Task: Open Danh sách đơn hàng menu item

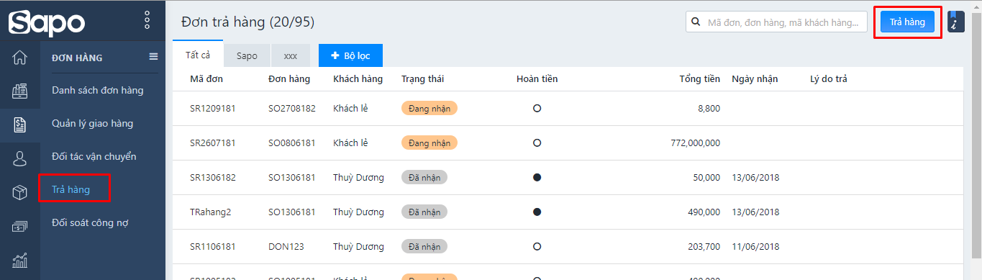Action: click(98, 90)
